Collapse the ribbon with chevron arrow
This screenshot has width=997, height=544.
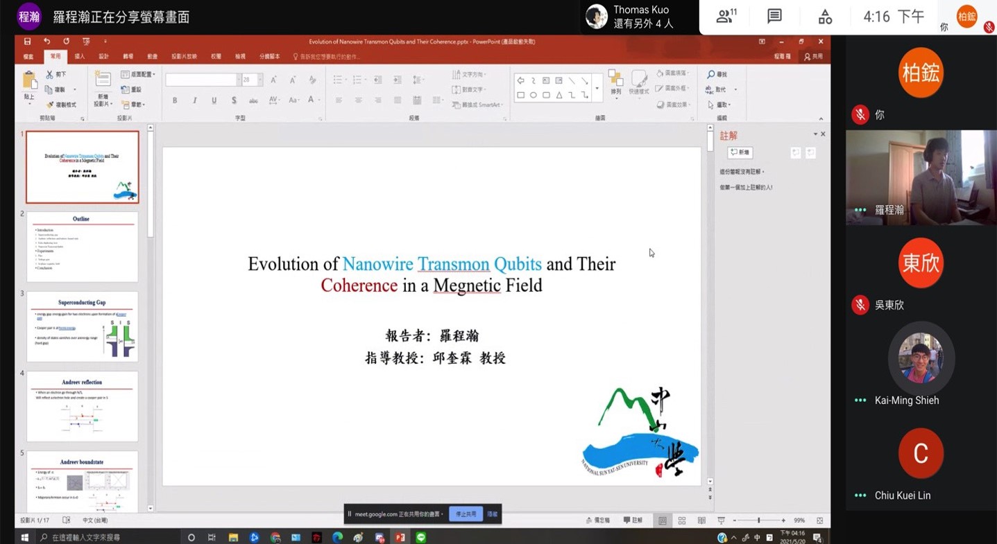click(821, 119)
